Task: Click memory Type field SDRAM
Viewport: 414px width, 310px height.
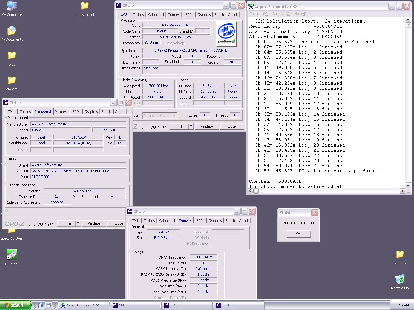Action: click(163, 232)
